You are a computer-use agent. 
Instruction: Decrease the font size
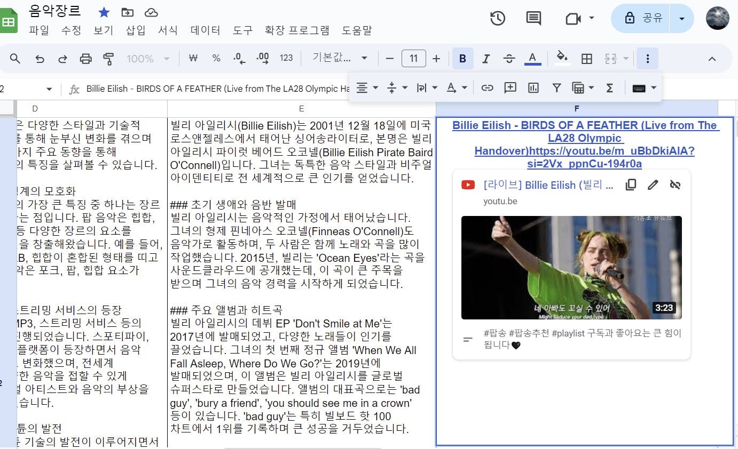click(x=390, y=59)
